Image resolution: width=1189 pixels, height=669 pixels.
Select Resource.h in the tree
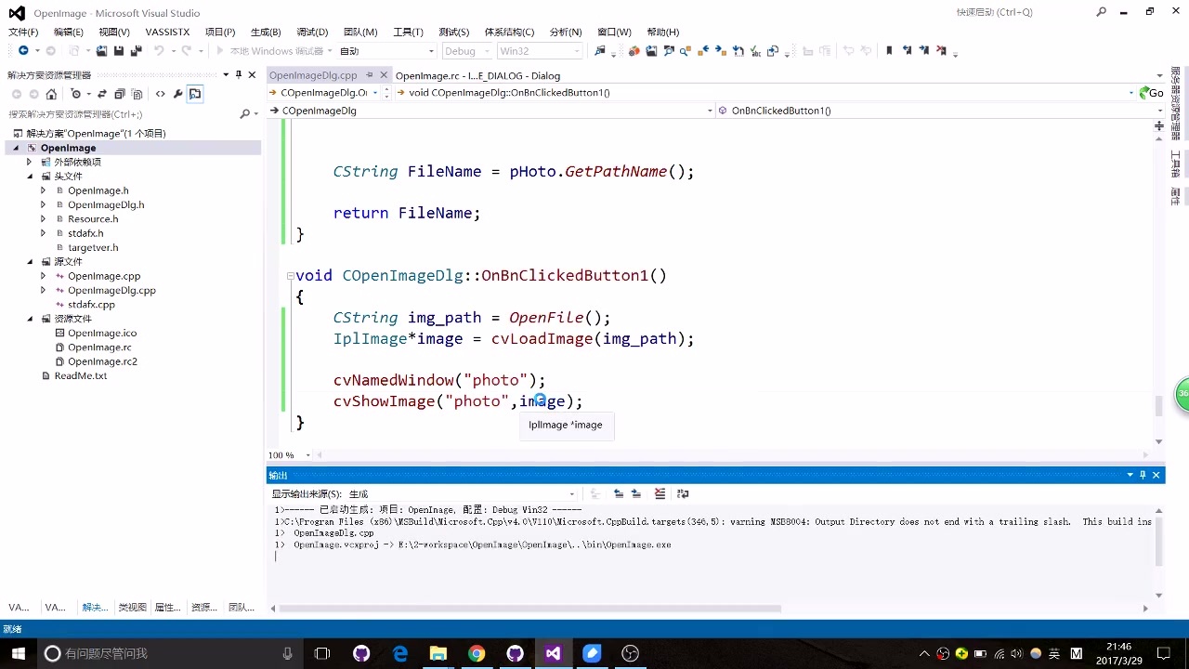[x=93, y=218]
